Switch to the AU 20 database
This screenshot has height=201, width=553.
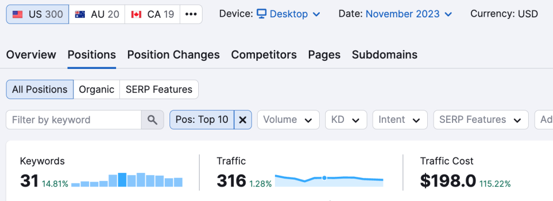pos(97,14)
